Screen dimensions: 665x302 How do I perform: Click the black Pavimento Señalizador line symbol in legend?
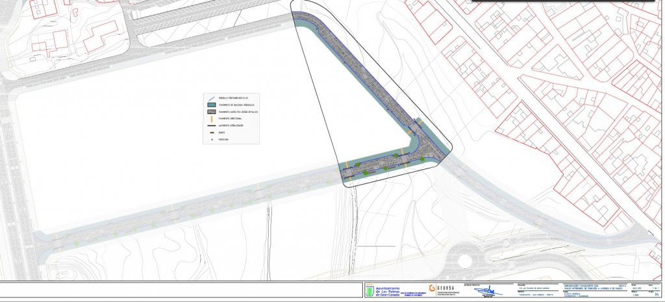211,125
